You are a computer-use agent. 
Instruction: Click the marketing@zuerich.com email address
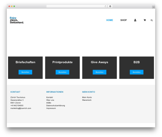tap(21, 108)
